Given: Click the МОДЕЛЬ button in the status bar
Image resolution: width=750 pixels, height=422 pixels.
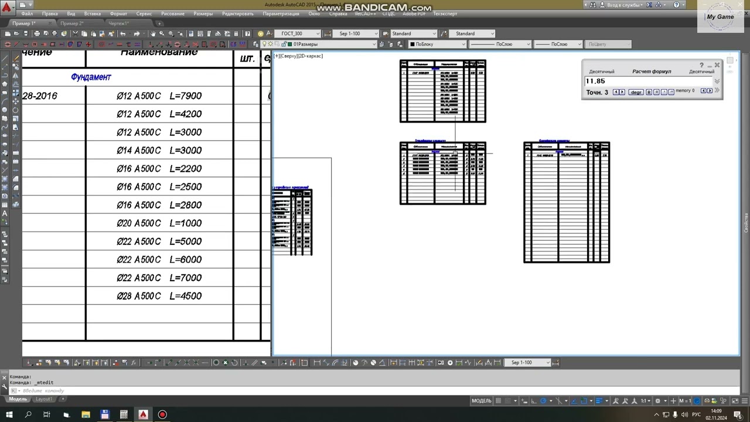Looking at the screenshot, I should coord(482,401).
